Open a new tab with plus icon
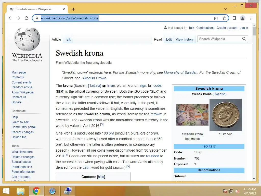Screen dimensions: 261x196 [x=73, y=9]
